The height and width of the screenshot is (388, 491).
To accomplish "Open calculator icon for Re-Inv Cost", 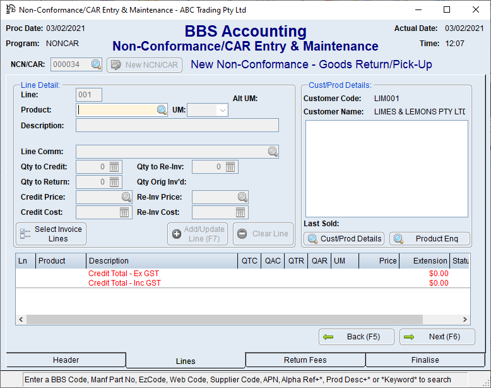I will [x=240, y=212].
